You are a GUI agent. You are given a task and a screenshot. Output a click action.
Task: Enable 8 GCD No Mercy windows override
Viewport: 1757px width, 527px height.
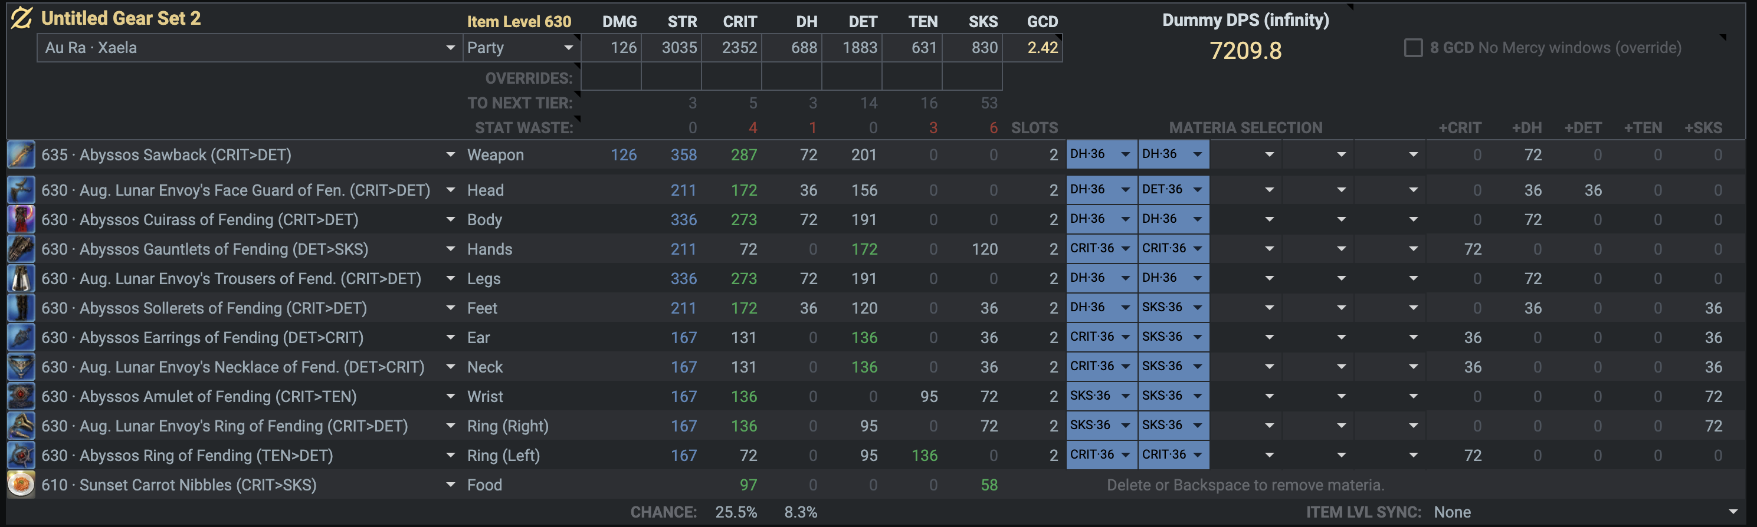point(1413,48)
